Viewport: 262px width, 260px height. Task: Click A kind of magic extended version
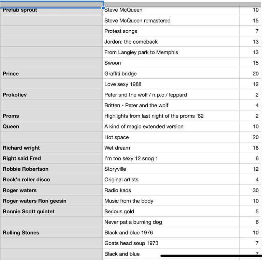click(171, 126)
